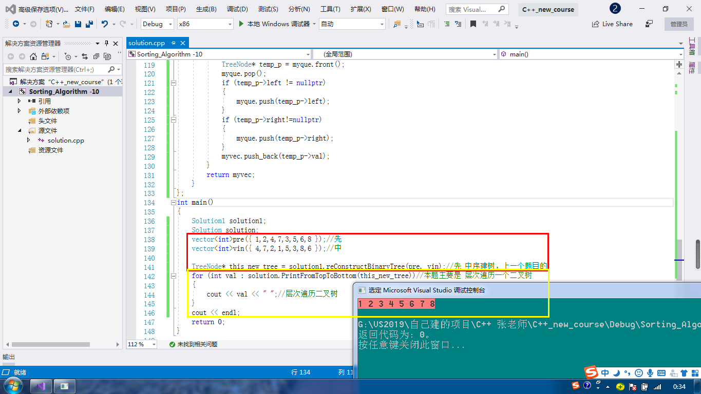Open the 工具(T) menu
Screen dimensions: 701x394
(330, 9)
